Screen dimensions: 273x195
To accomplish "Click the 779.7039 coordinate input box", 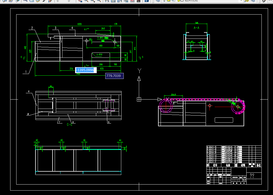I will point(114,76).
